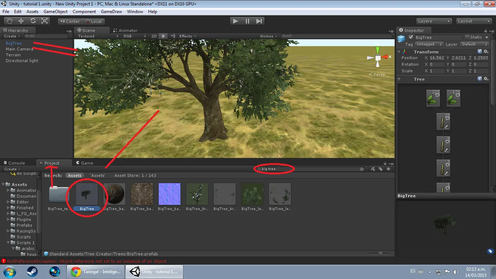Open the Component menu
The height and width of the screenshot is (279, 496).
pos(84,11)
